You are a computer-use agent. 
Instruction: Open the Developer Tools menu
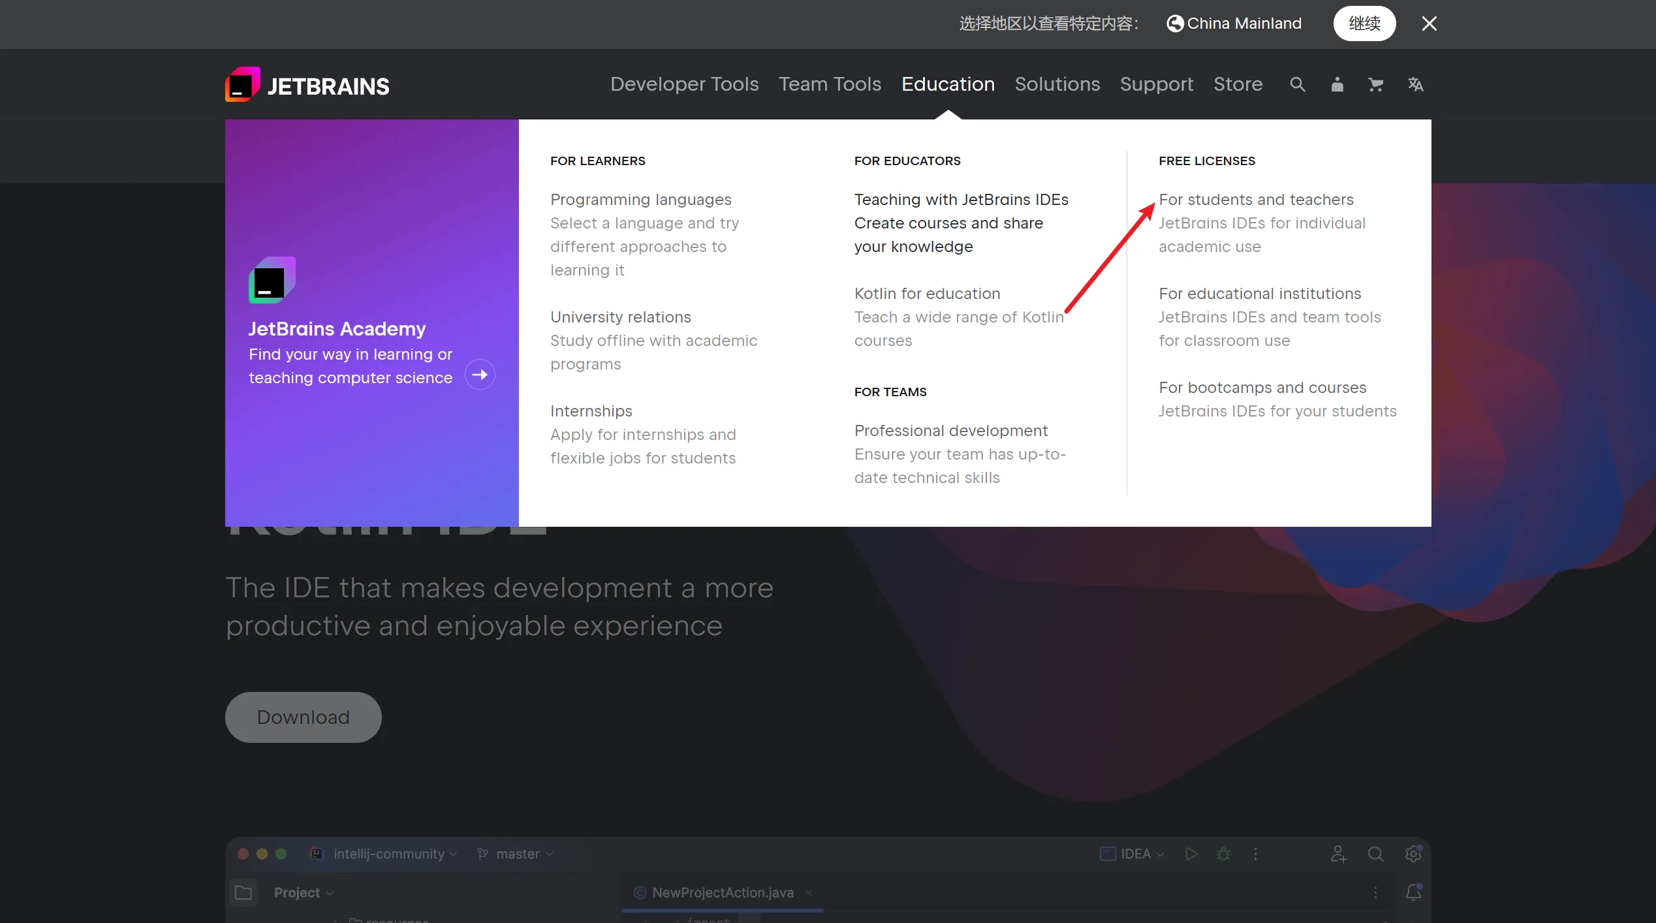click(684, 84)
